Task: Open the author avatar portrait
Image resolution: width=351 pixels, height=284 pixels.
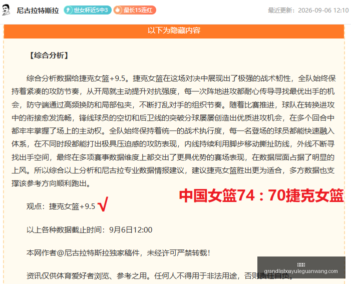Action: [x=6, y=10]
